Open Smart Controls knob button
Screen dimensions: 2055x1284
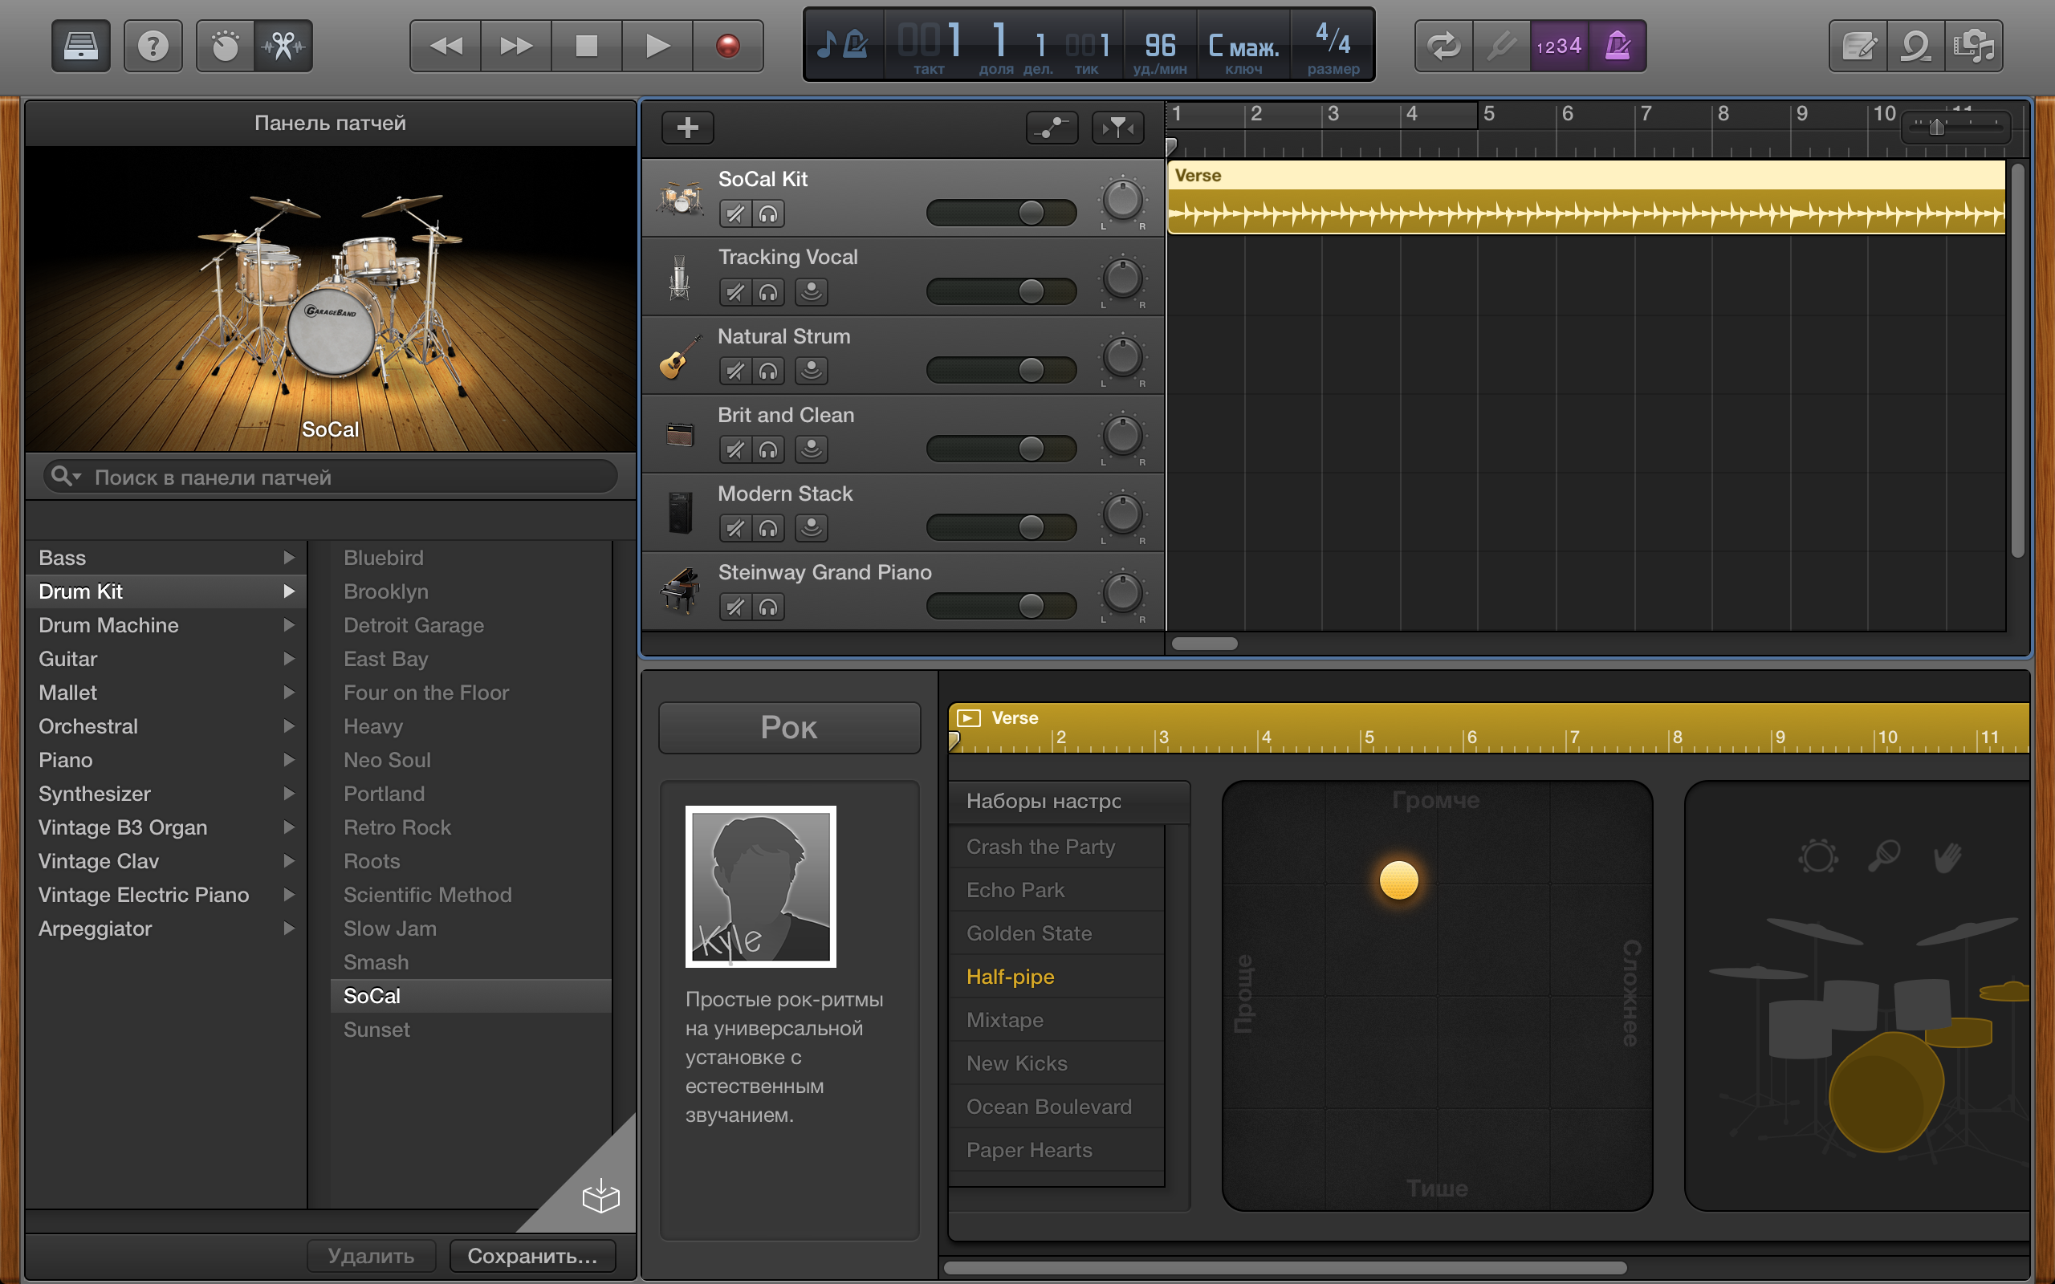[x=225, y=46]
